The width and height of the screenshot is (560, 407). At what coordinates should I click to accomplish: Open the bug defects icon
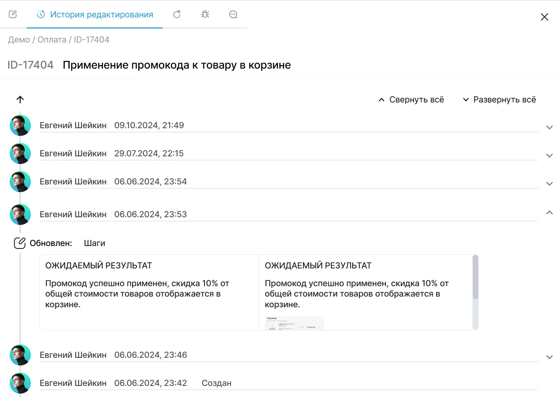point(205,14)
